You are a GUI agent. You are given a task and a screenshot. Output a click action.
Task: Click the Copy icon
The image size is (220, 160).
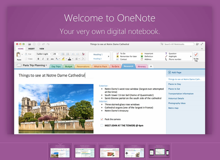point(26,59)
